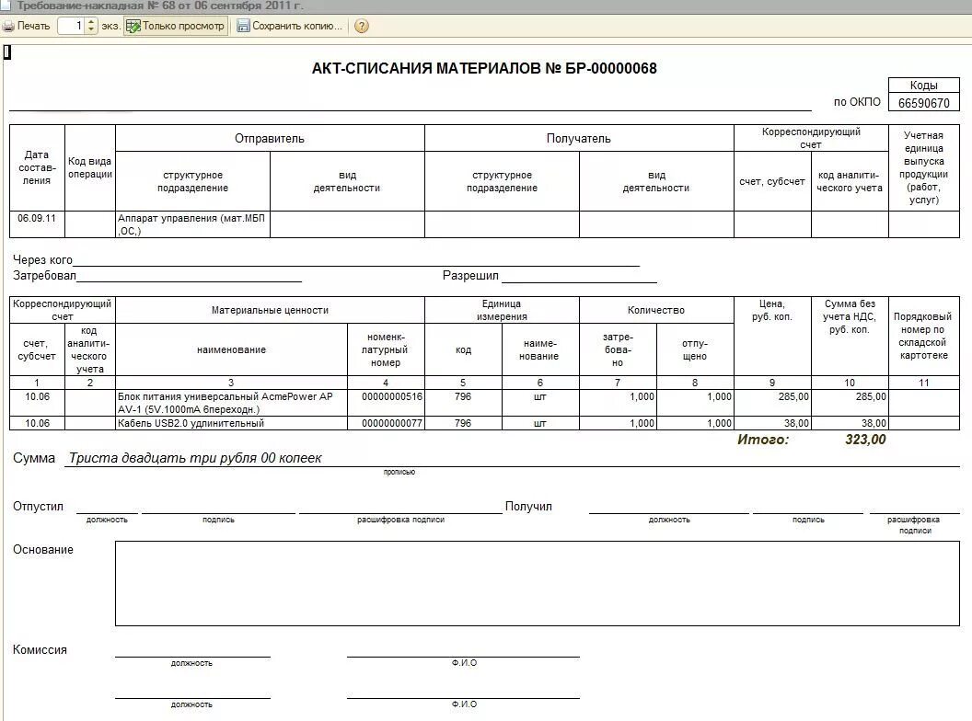This screenshot has width=972, height=721.
Task: Click the Разрешил label
Action: [470, 275]
